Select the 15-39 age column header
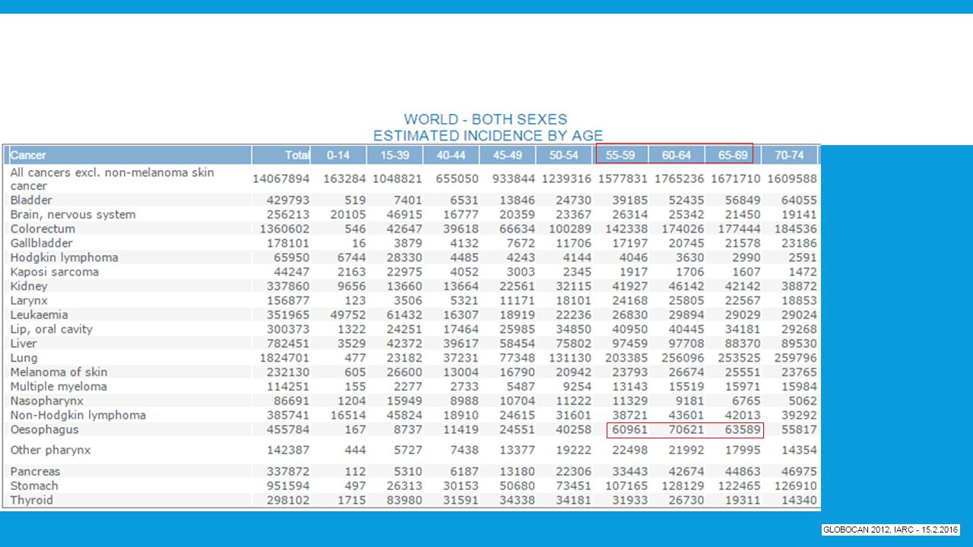 [395, 155]
